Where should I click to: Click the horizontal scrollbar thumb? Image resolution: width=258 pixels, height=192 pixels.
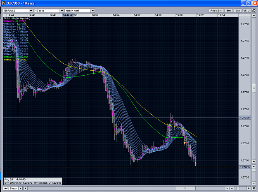coord(185,188)
